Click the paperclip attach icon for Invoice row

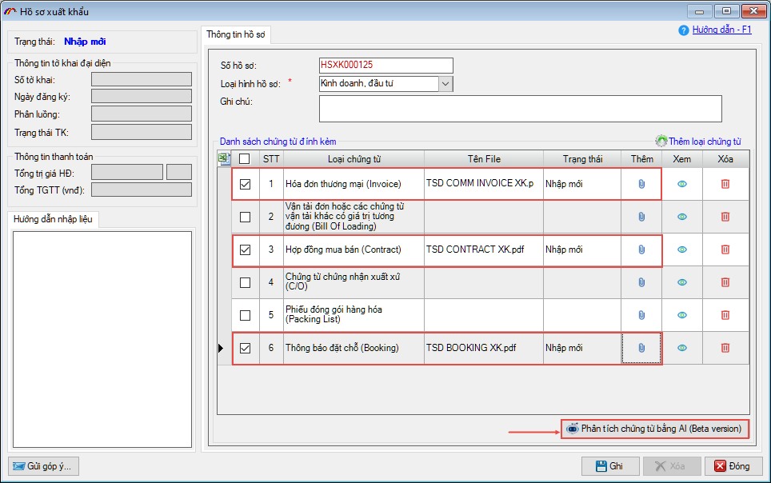tap(641, 184)
